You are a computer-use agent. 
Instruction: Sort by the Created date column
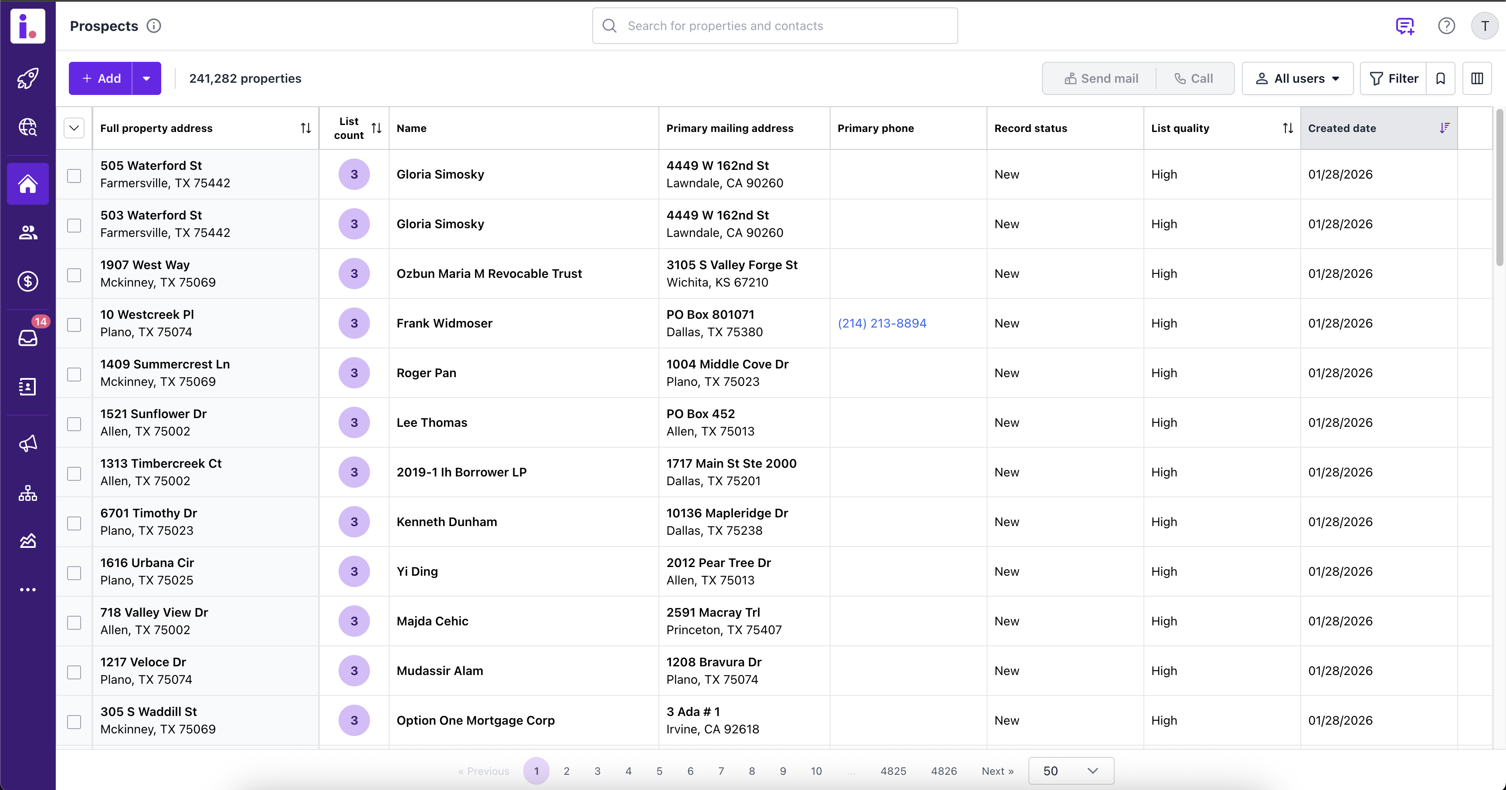point(1445,127)
